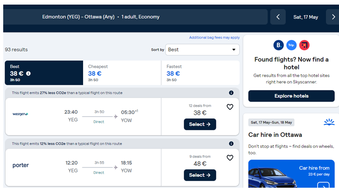Click the Booking.com B logo icon
The width and height of the screenshot is (339, 190).
278,45
